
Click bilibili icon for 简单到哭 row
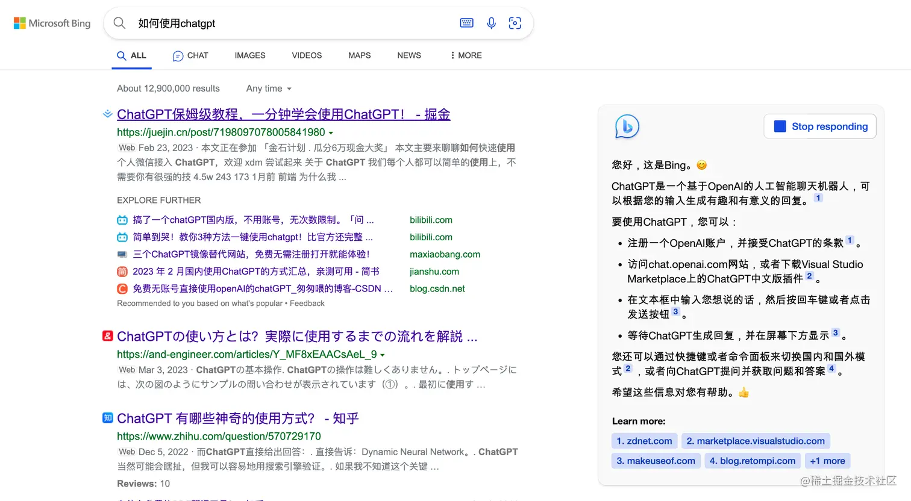tap(122, 237)
